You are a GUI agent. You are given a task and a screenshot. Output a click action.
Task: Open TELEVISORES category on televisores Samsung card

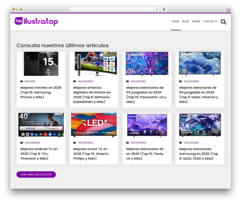191,143
